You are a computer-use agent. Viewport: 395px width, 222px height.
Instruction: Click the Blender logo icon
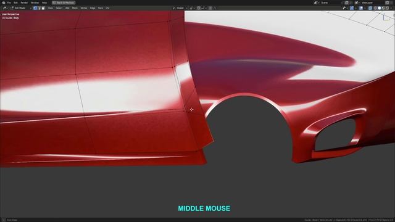point(4,2)
